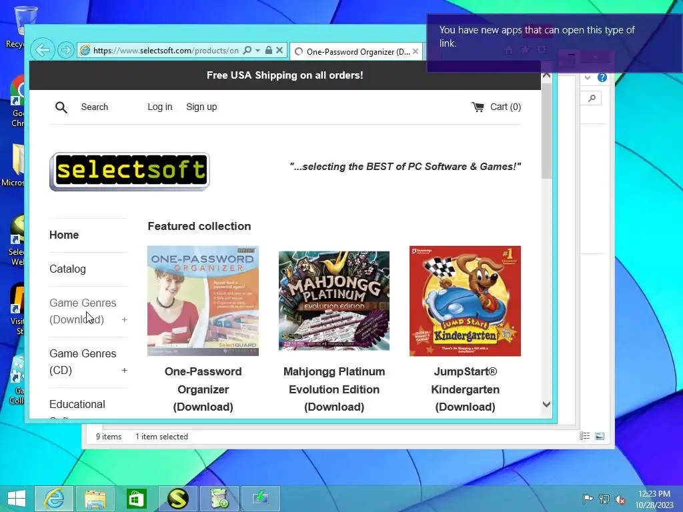Open Game Genres (Download) sidebar item

[x=83, y=311]
